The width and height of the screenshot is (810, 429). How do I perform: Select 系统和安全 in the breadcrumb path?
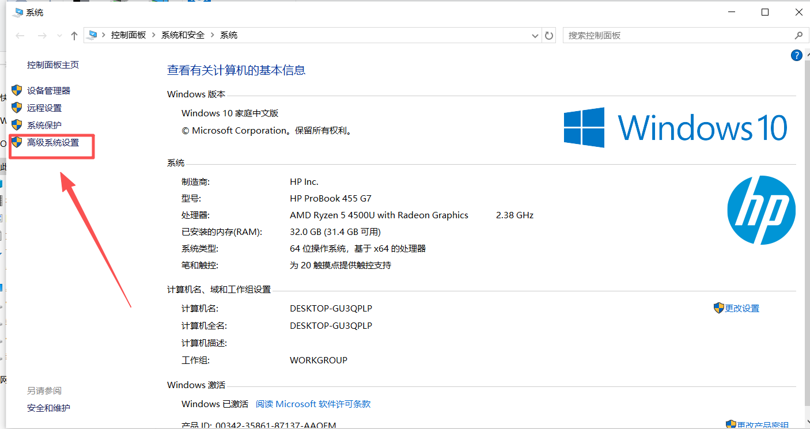coord(183,35)
